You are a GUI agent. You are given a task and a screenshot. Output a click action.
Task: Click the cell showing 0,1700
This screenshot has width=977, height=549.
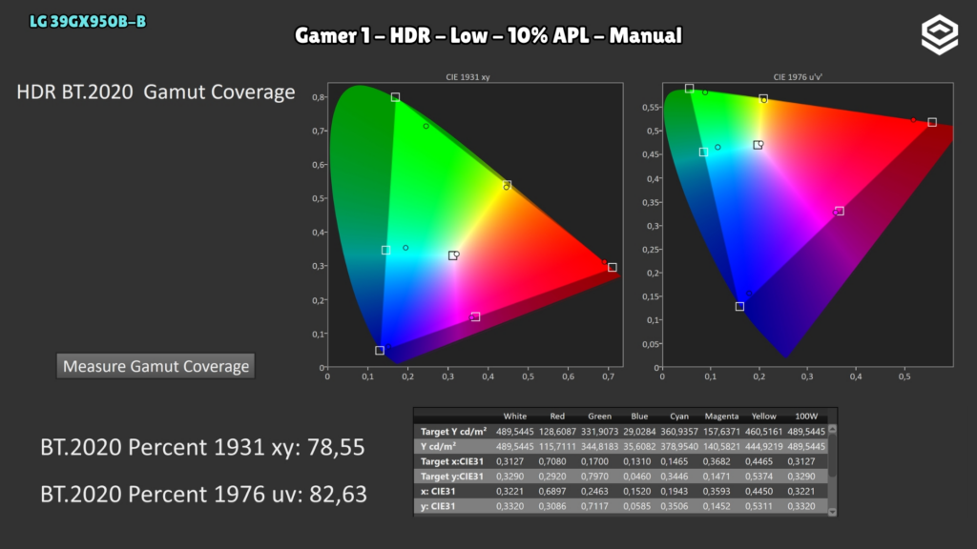click(594, 461)
